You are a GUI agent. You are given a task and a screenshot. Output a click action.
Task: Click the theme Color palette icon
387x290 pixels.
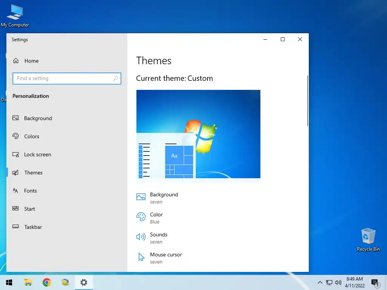[141, 217]
